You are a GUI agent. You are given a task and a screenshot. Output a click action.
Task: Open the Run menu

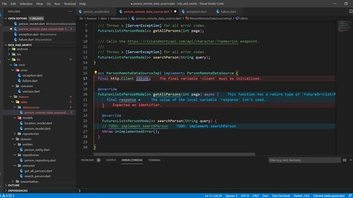(x=57, y=4)
